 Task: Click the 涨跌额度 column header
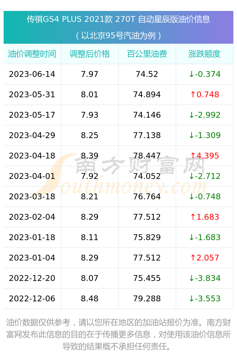205,54
